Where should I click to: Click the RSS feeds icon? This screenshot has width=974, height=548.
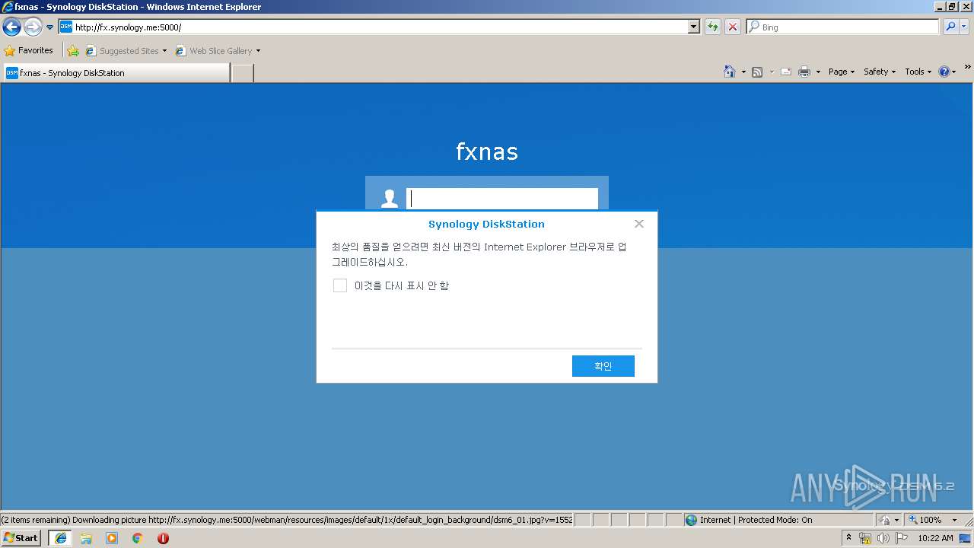(x=757, y=72)
